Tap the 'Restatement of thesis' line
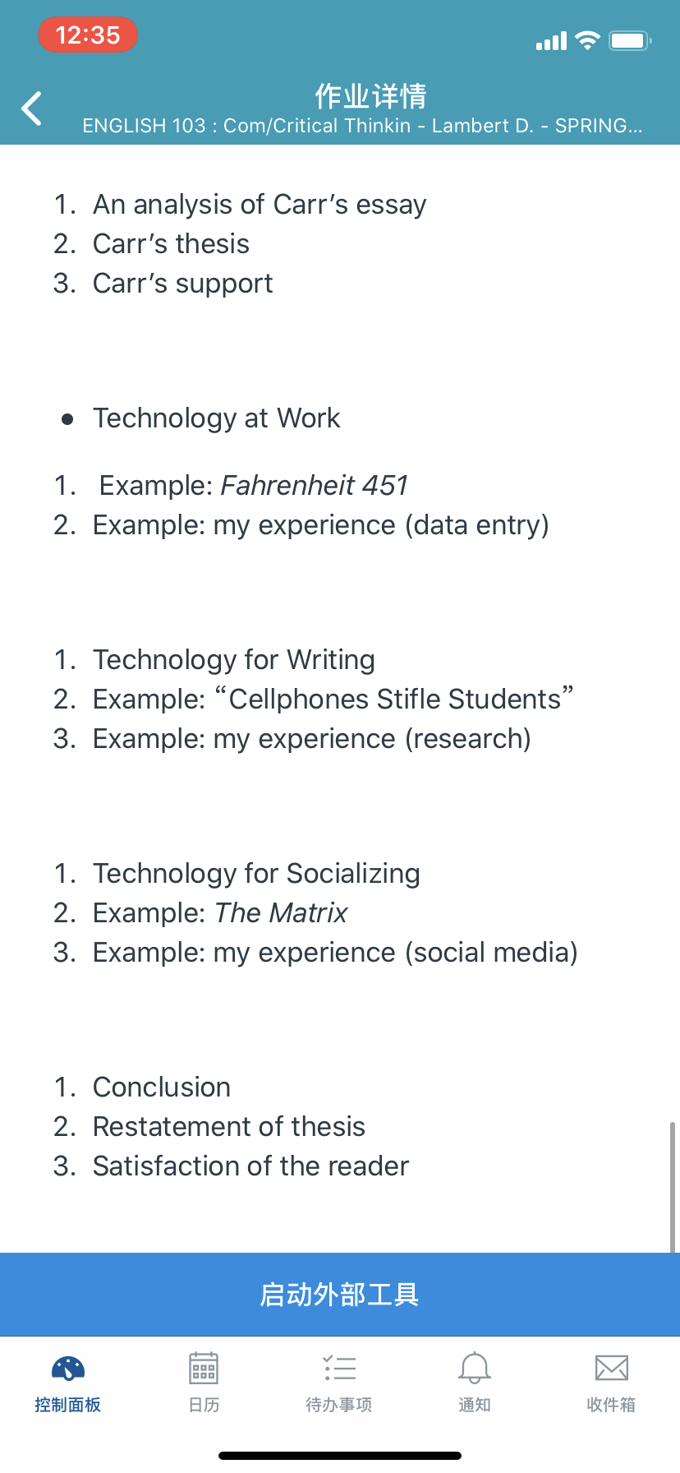This screenshot has width=680, height=1473. pyautogui.click(x=229, y=1127)
